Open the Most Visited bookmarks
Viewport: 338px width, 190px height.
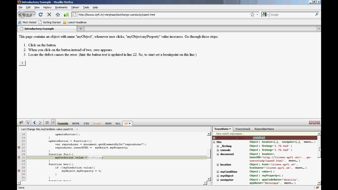coord(27,22)
